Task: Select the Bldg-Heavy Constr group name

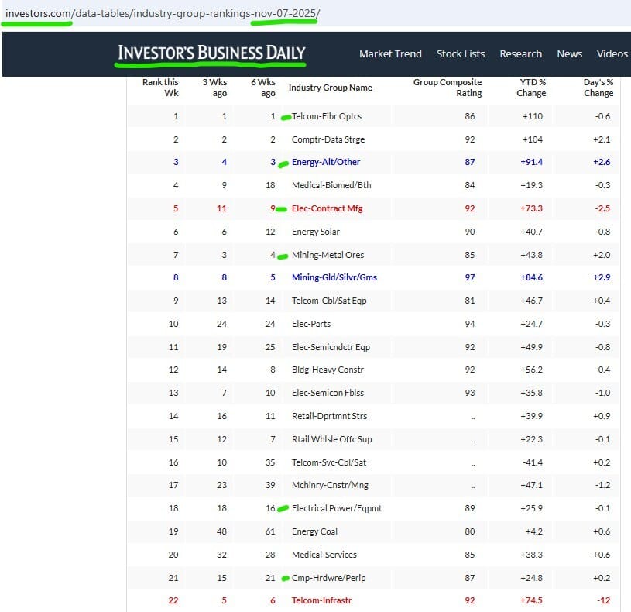Action: [328, 370]
